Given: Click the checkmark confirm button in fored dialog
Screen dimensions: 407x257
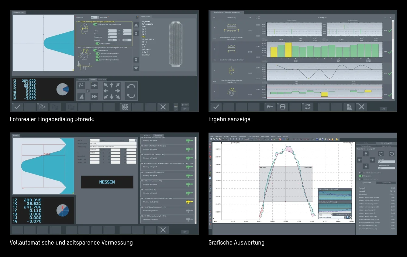Looking at the screenshot, I should (x=17, y=107).
